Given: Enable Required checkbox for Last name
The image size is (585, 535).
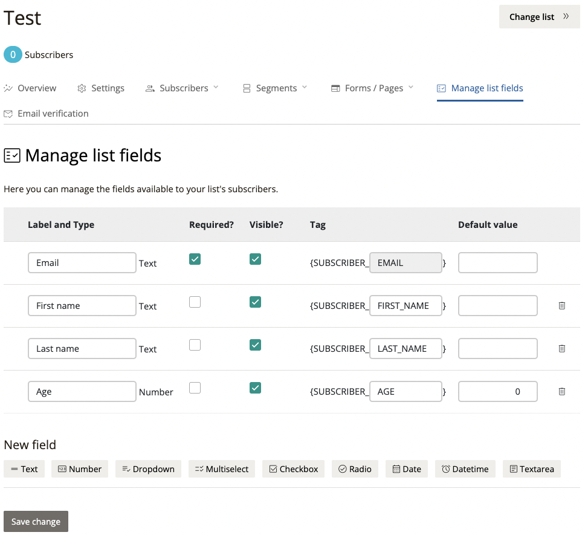Looking at the screenshot, I should pyautogui.click(x=195, y=345).
